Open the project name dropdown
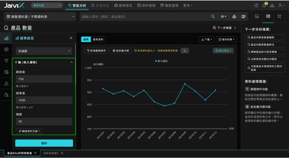 coord(47,5)
